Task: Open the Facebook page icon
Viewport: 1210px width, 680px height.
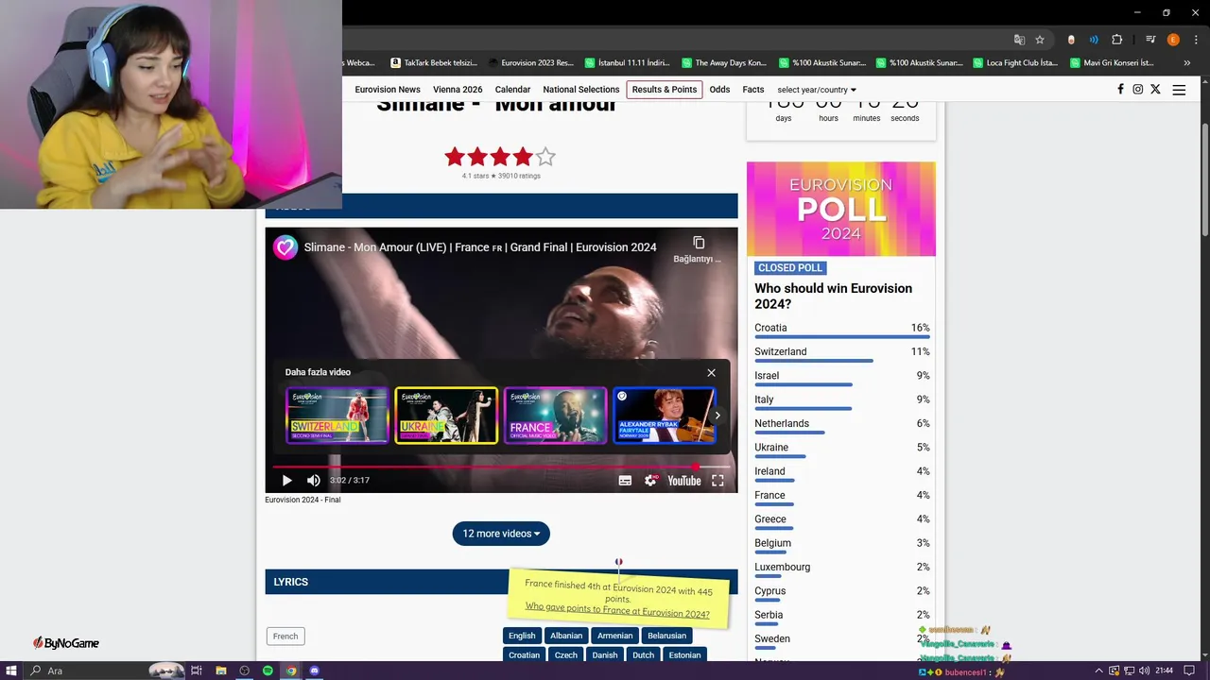Action: (x=1120, y=90)
